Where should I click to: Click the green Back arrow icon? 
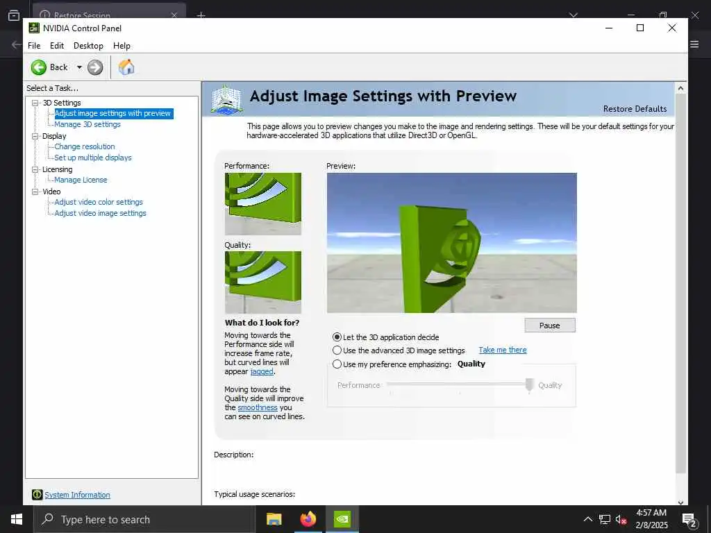39,67
